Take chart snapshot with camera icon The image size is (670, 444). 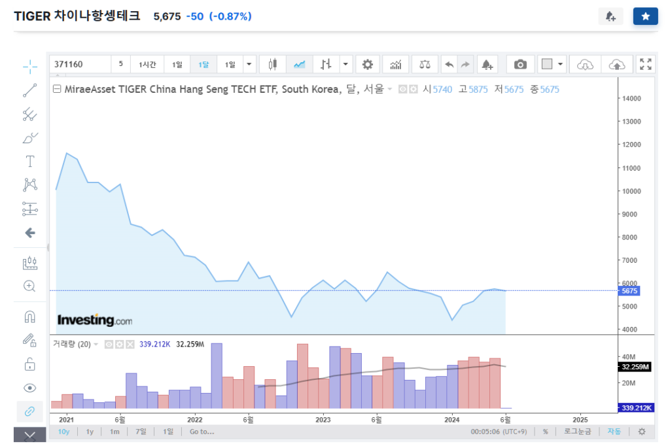(520, 65)
